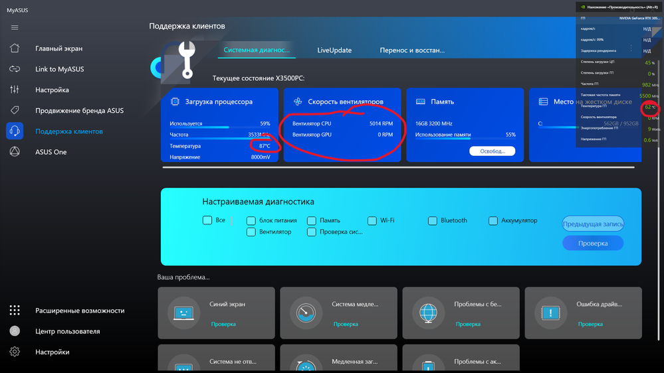Click the Использование памяти progress bar
Viewport: 664px width, 373px height.
click(465, 138)
